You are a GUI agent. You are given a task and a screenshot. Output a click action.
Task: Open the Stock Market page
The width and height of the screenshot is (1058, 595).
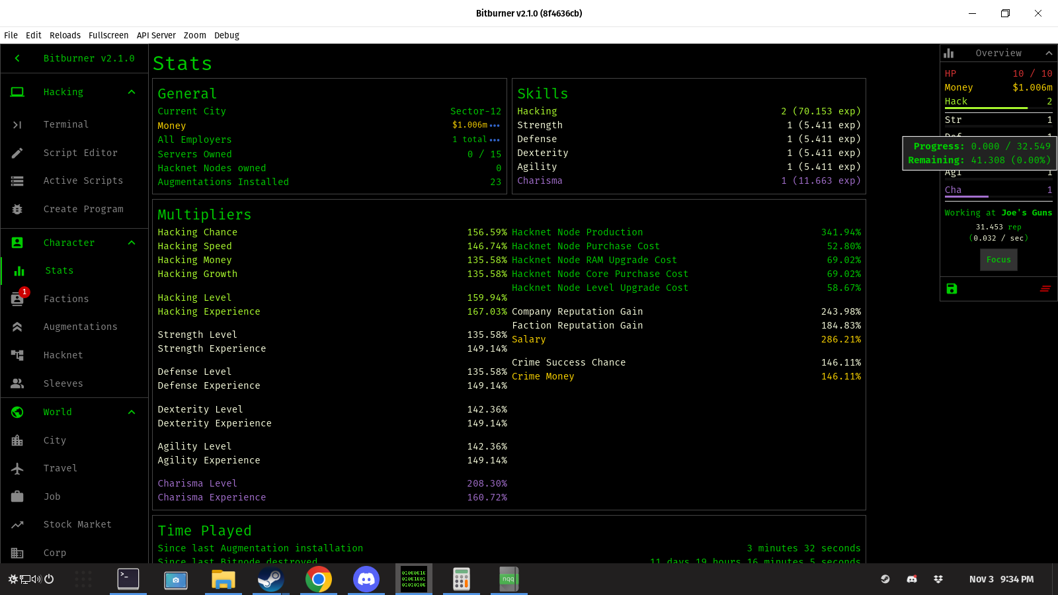coord(77,524)
